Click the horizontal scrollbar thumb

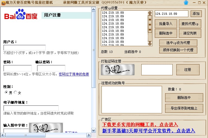point(26,135)
